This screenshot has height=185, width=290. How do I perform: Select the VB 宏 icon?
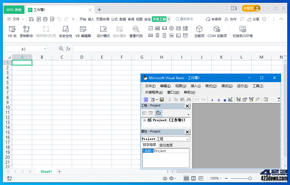click(12, 31)
